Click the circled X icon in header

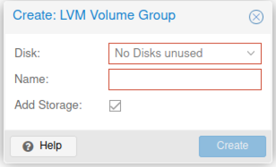(x=256, y=17)
